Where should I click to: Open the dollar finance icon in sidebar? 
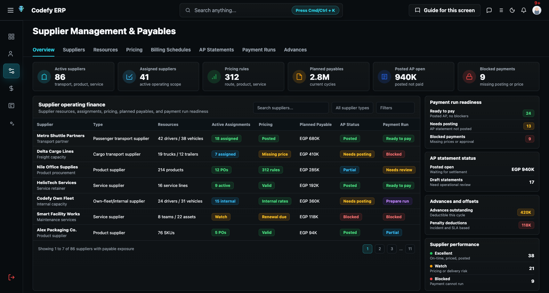(x=11, y=88)
